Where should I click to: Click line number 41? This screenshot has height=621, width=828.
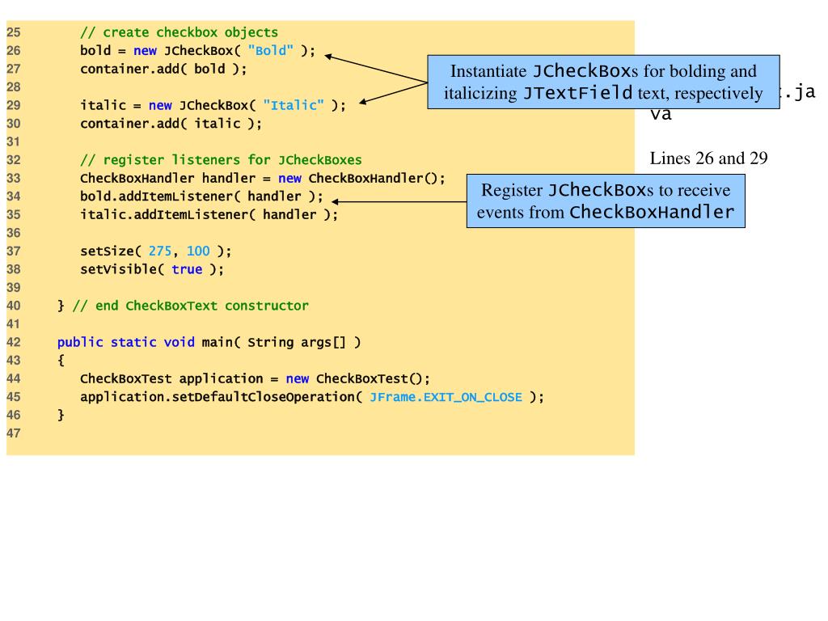pyautogui.click(x=13, y=324)
